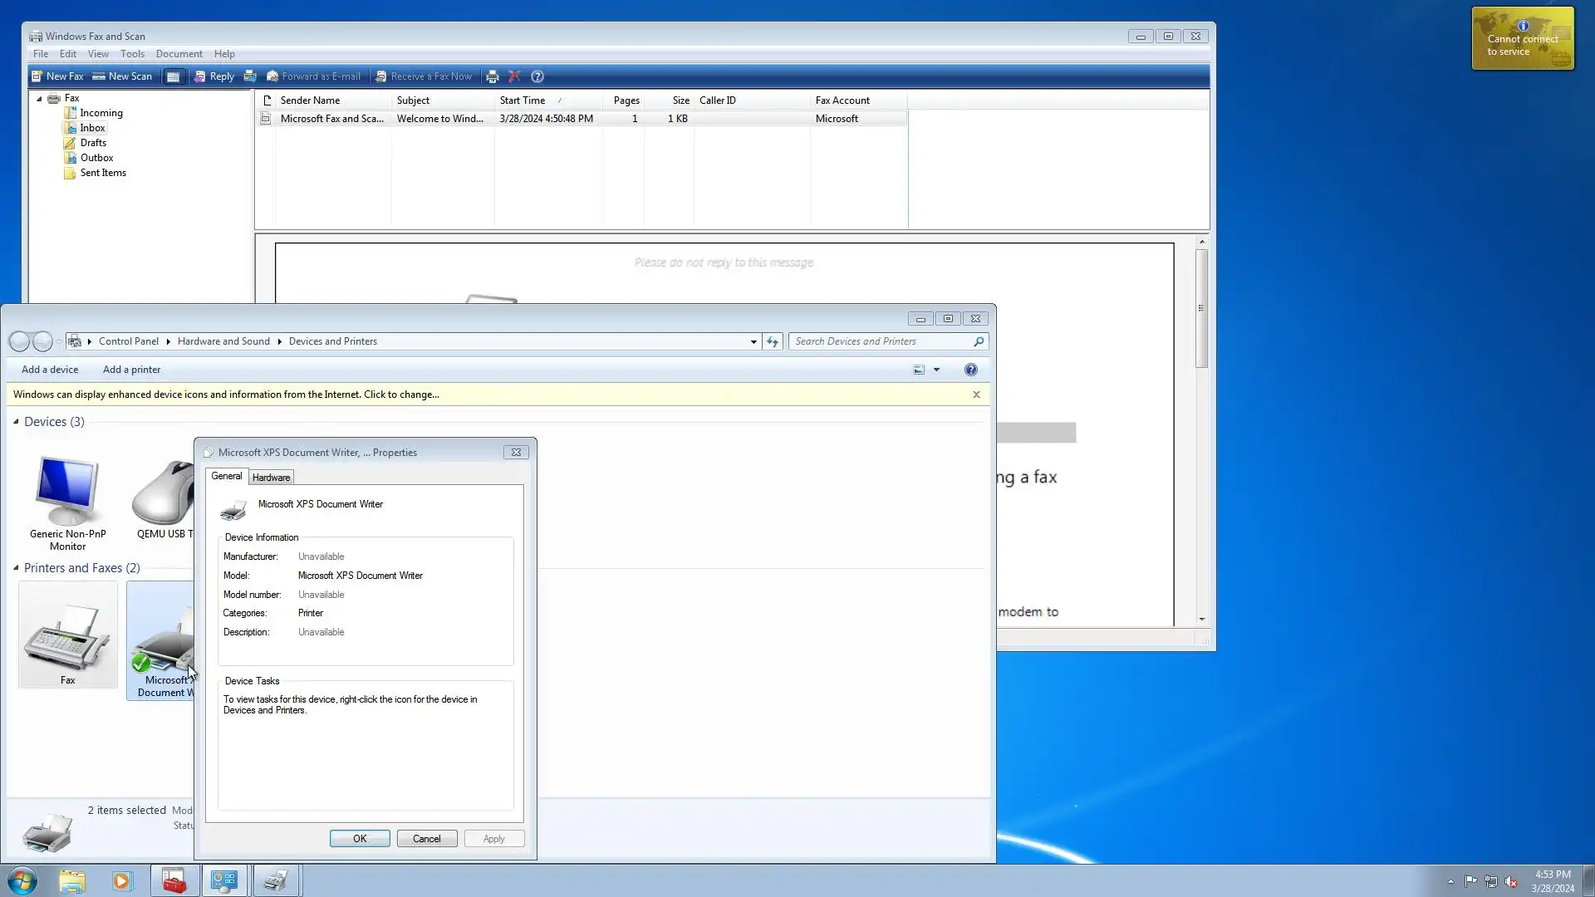Open the view options dropdown arrow
The height and width of the screenshot is (897, 1595).
[936, 370]
